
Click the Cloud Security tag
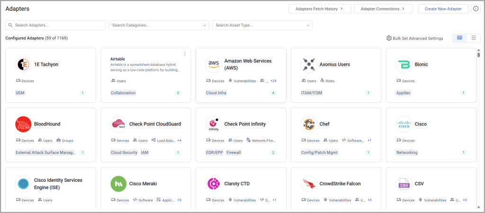coord(124,152)
